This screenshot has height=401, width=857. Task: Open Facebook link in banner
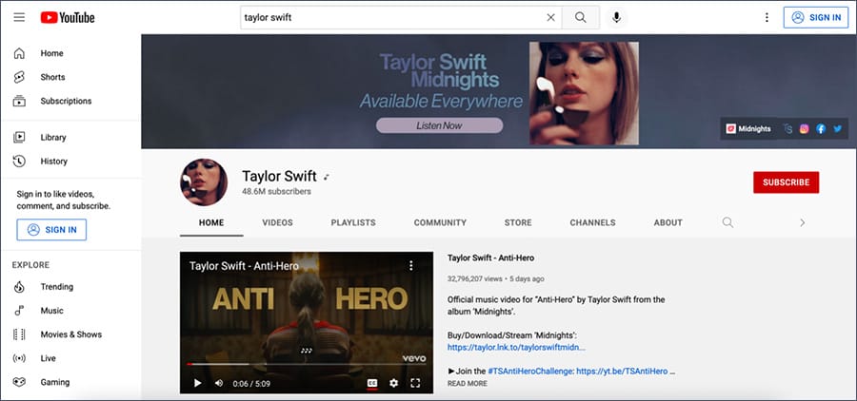click(821, 128)
